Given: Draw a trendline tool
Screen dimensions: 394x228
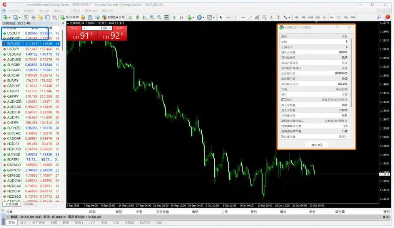Looking at the screenshot, I should pyautogui.click(x=250, y=17).
